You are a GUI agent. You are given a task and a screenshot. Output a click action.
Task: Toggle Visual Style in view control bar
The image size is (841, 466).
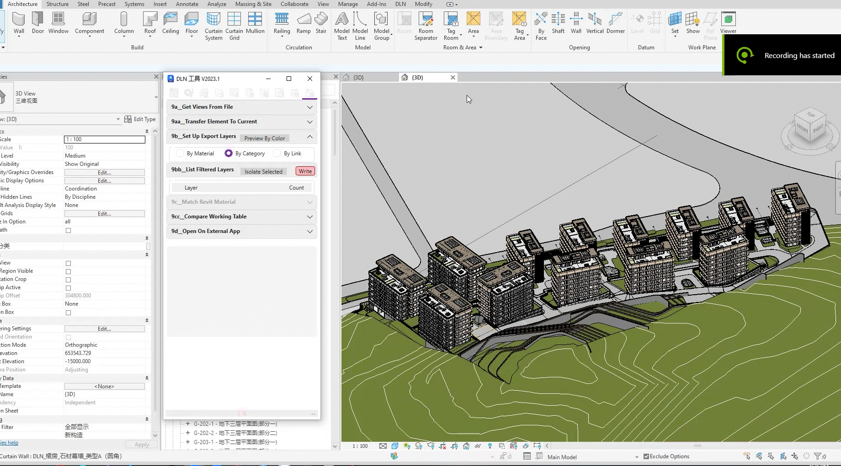tap(395, 446)
